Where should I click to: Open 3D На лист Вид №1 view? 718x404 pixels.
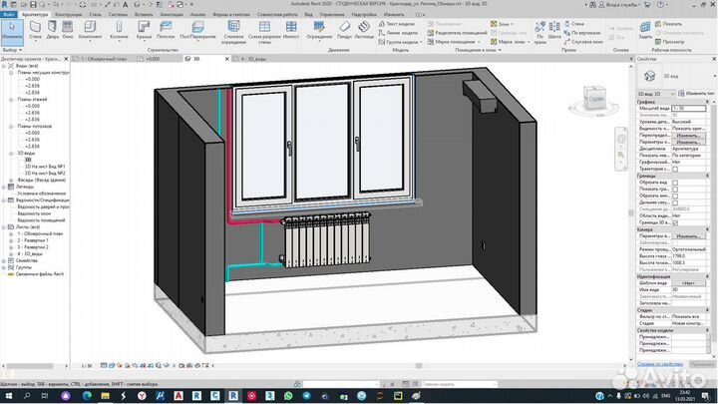[x=44, y=166]
